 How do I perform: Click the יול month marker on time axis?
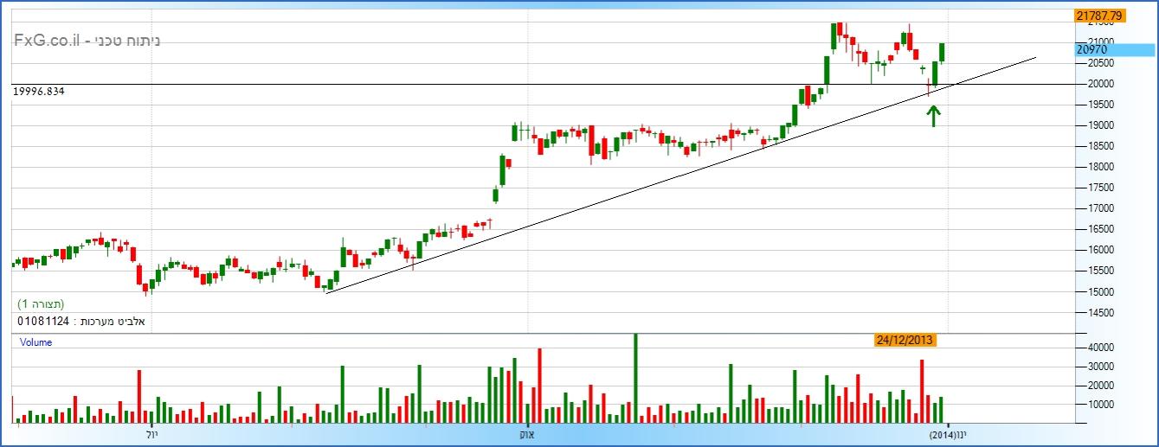[x=151, y=434]
